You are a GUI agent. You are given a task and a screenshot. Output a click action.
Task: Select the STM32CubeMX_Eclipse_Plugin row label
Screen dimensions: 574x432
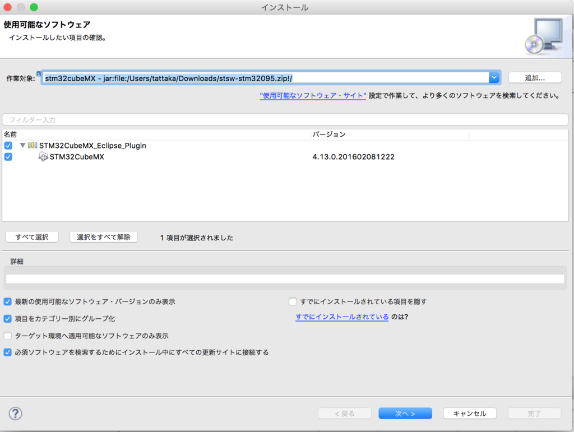[x=92, y=146]
